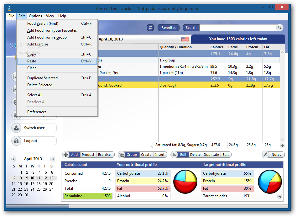The image size is (297, 217).
Task: Select April 30 in the calendar
Action: tap(26, 195)
